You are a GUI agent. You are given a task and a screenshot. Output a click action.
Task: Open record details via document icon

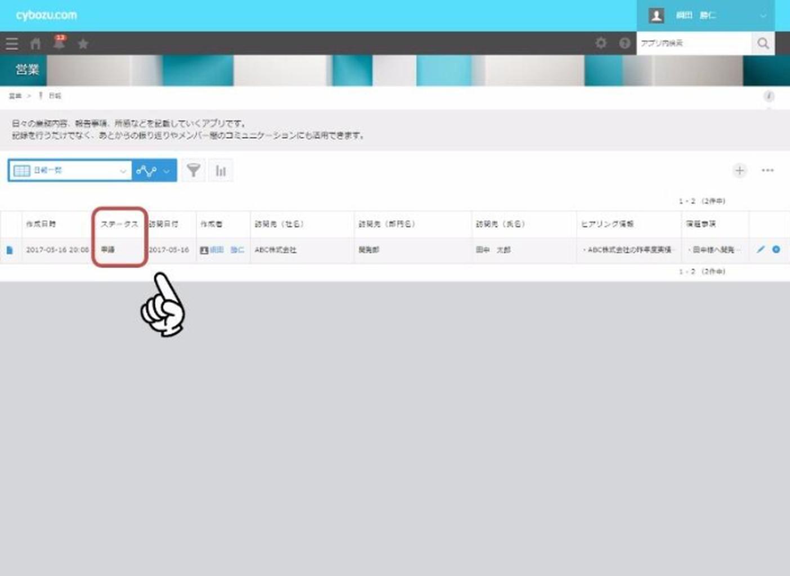[10, 250]
